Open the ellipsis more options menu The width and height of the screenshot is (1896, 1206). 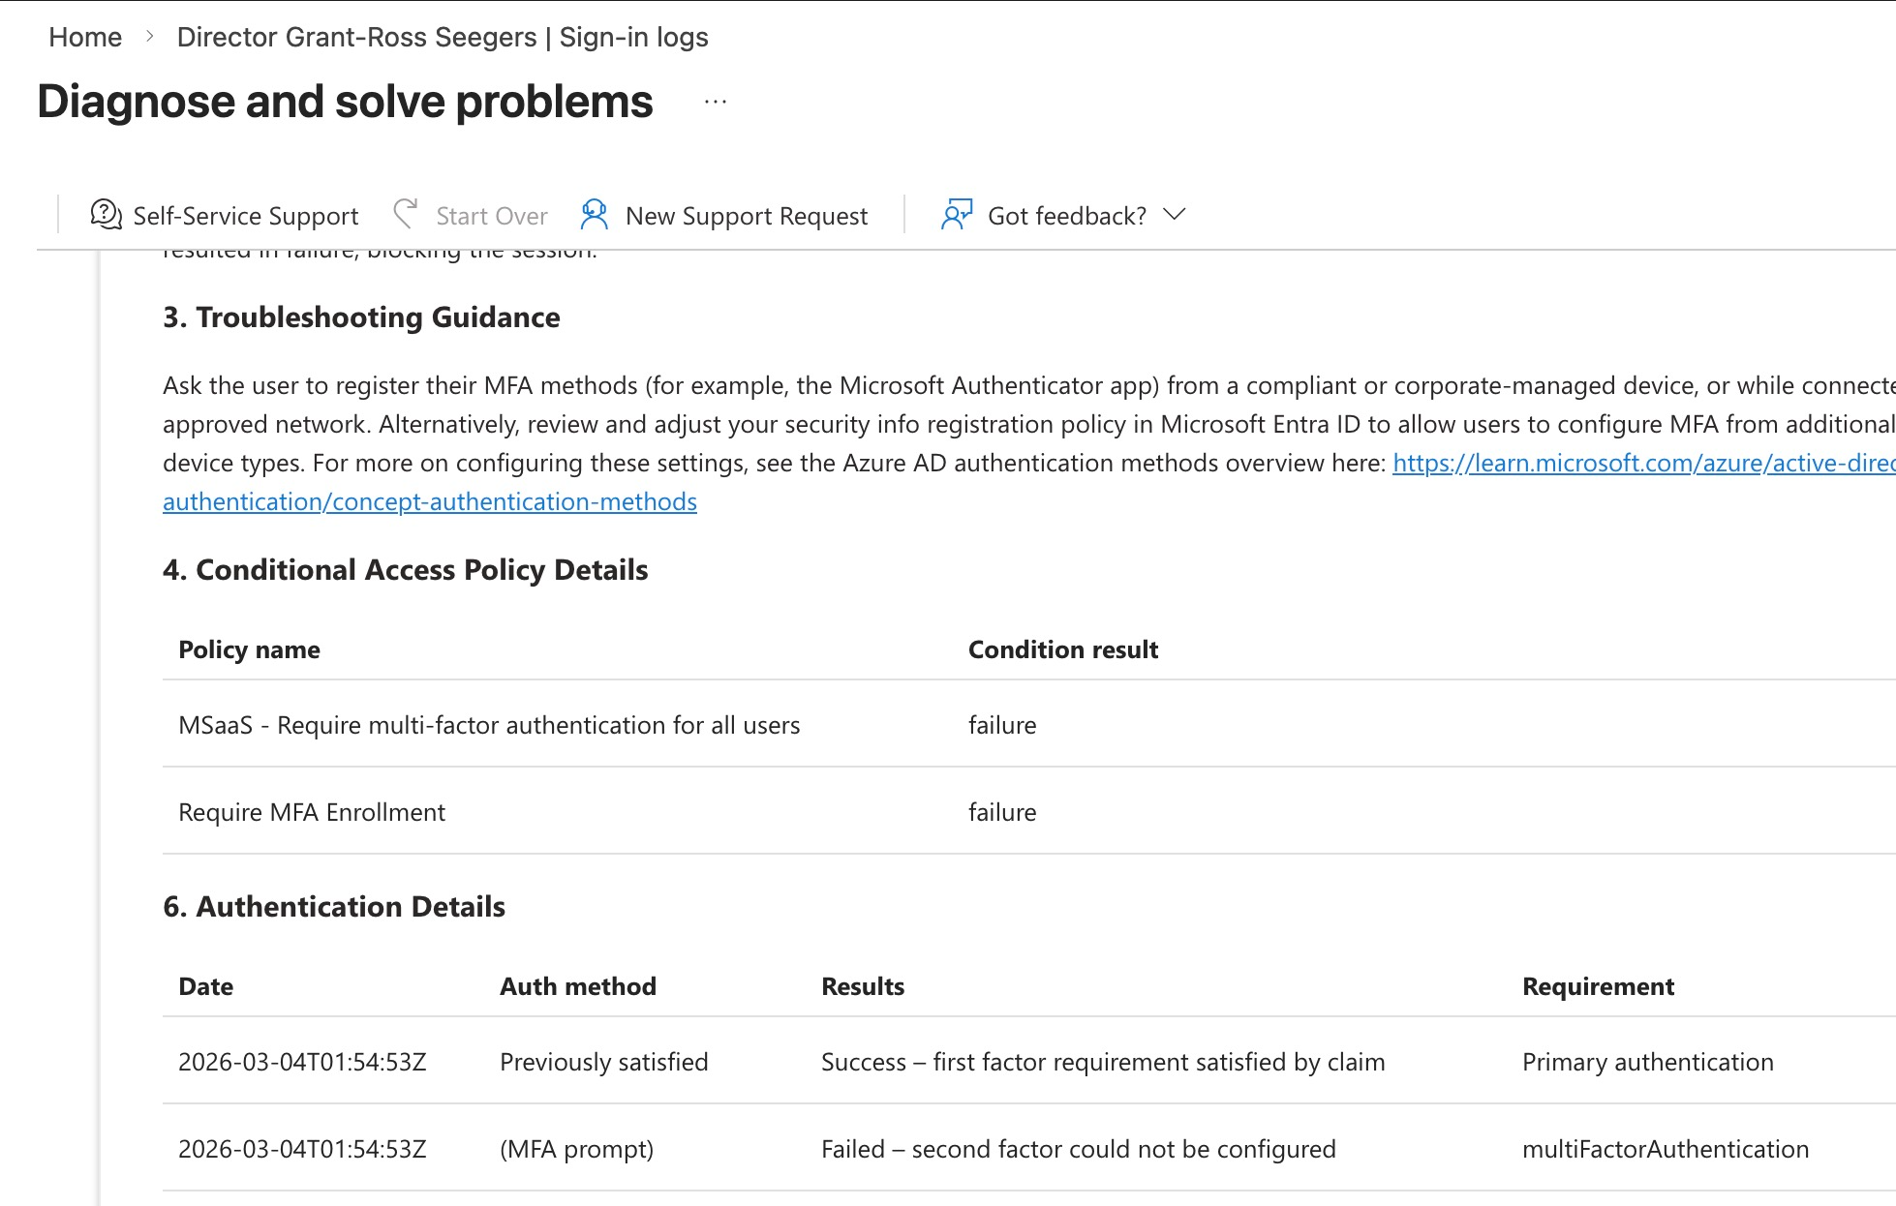click(715, 103)
